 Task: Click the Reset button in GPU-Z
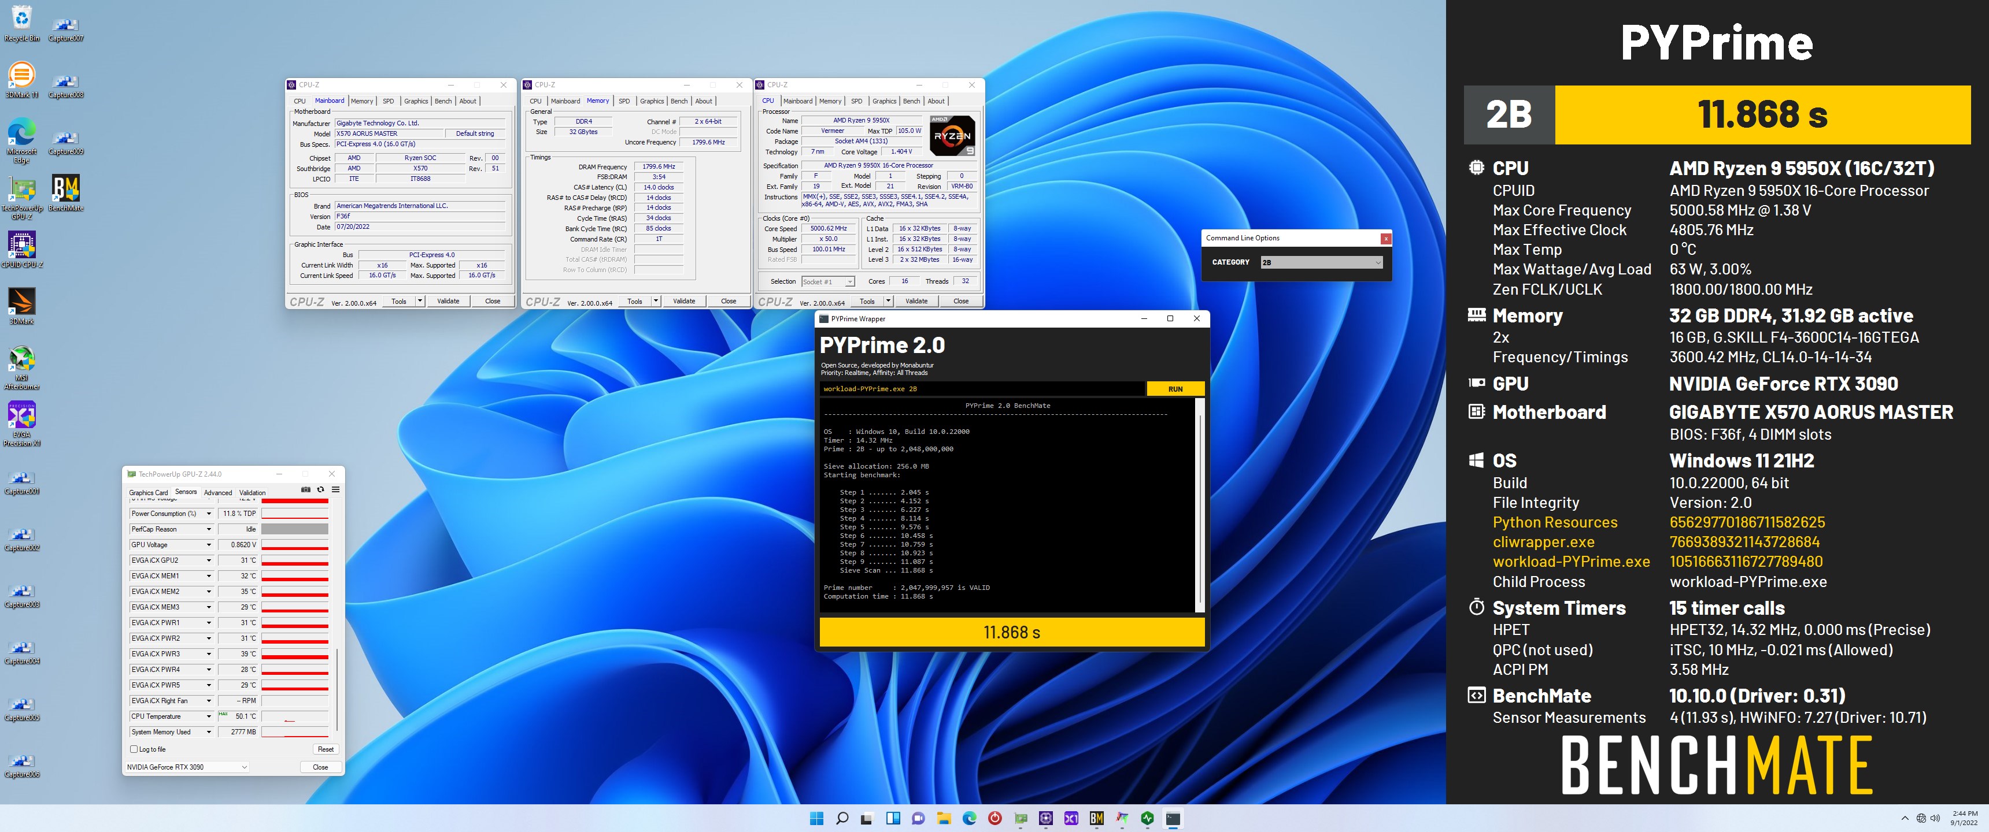click(326, 749)
